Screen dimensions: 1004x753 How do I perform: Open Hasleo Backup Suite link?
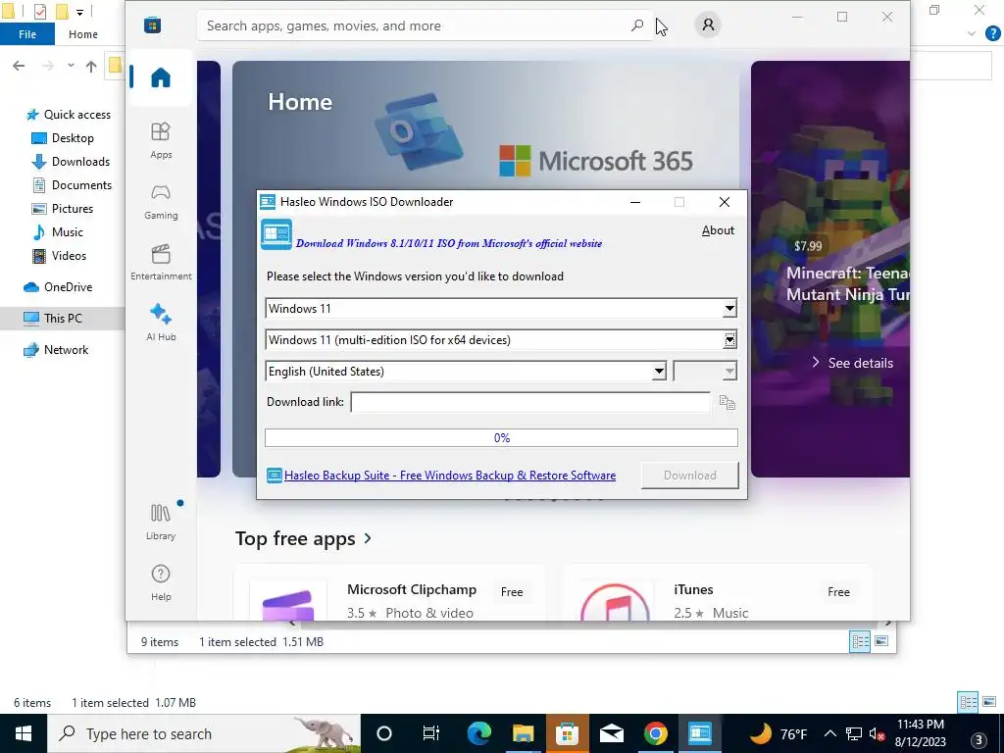click(449, 476)
